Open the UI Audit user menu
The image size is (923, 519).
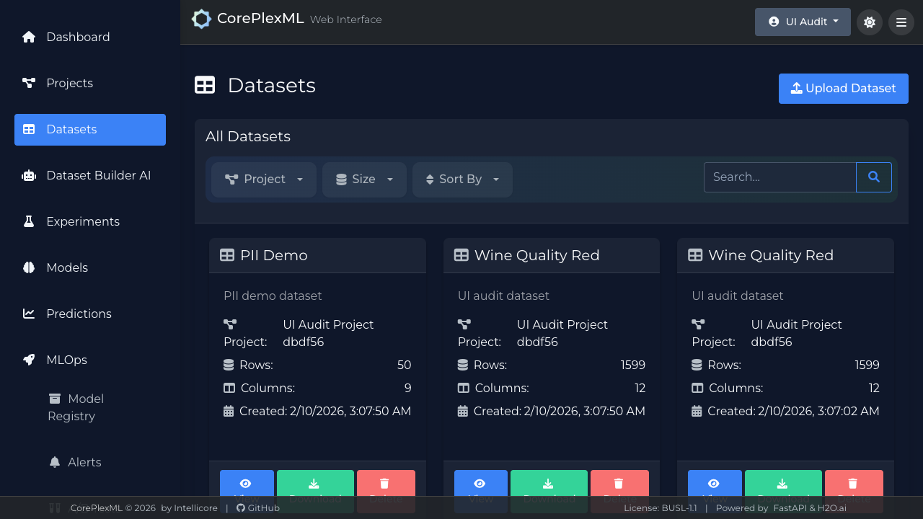803,22
